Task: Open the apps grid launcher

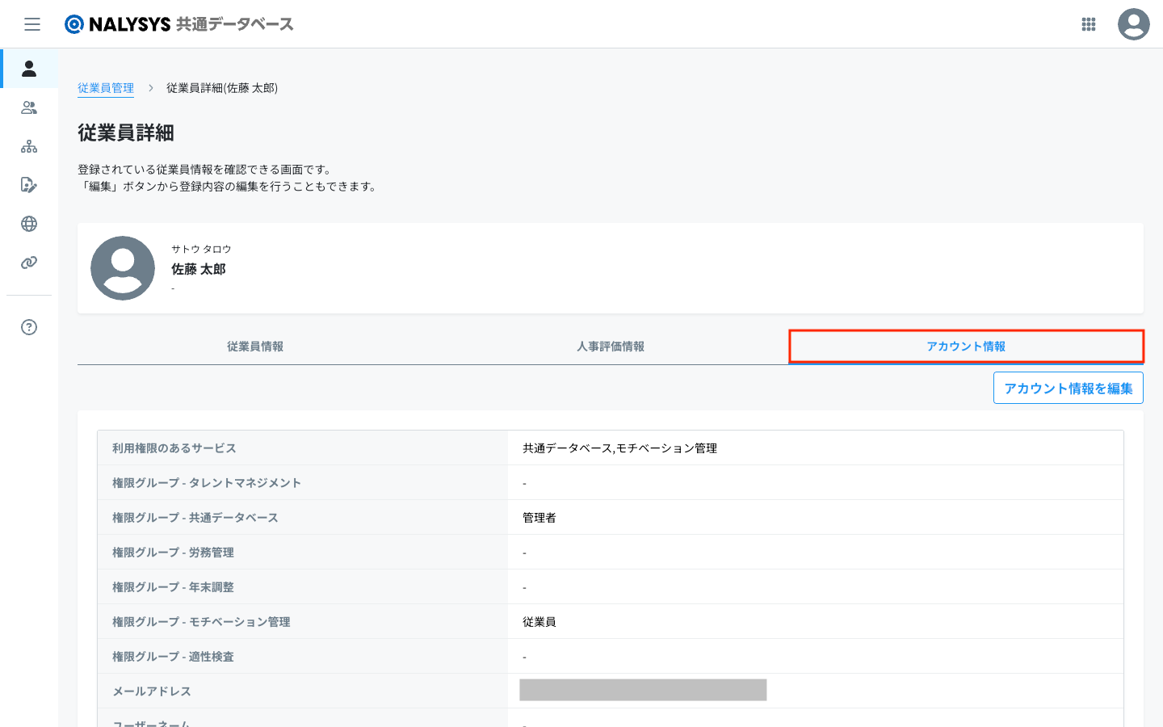Action: 1088,24
